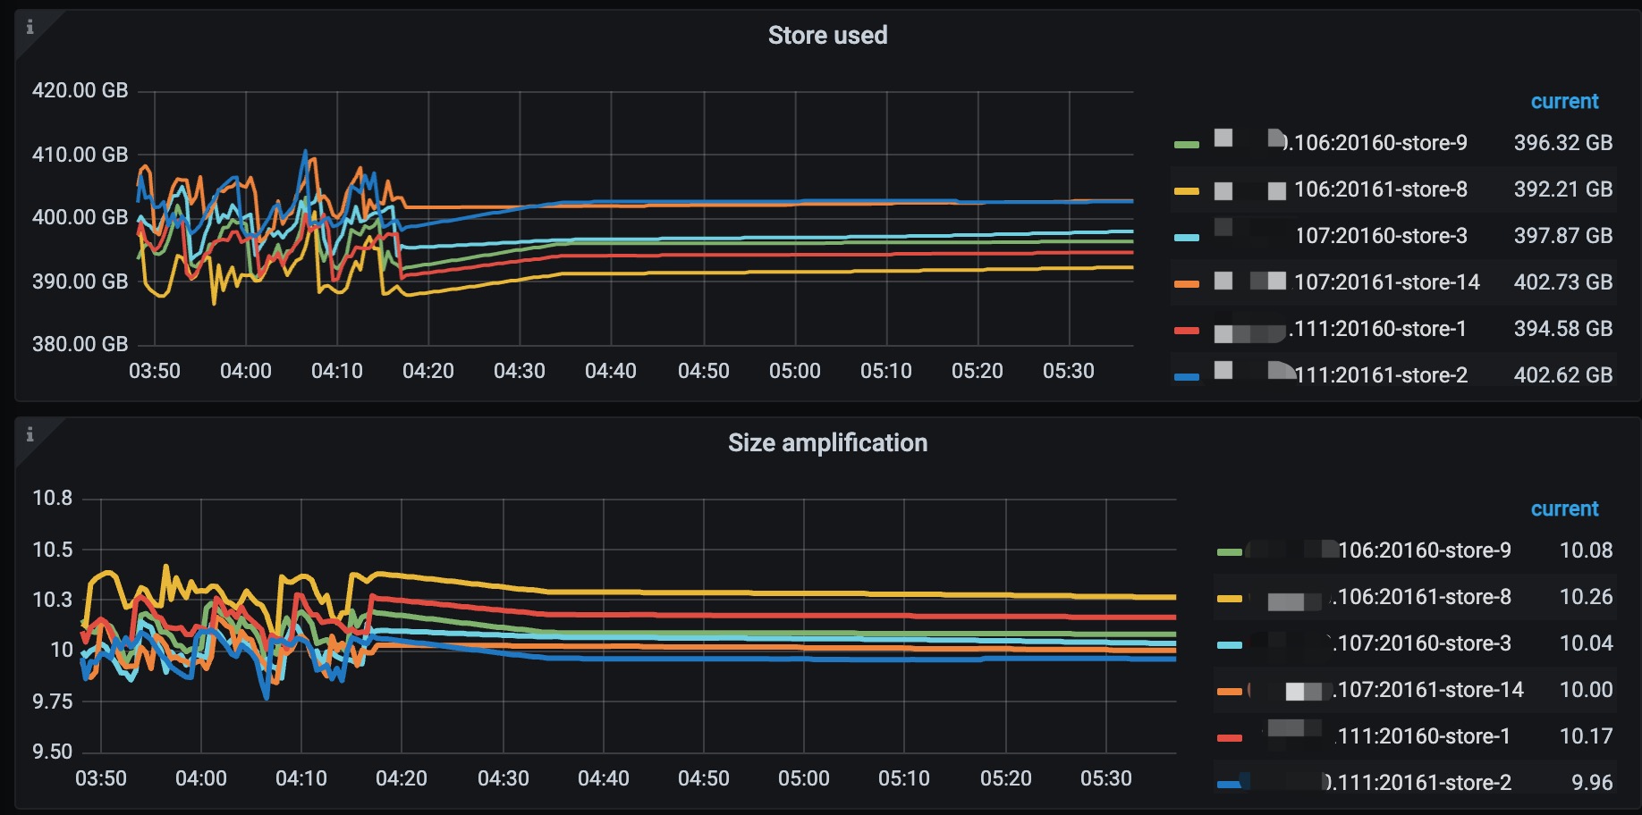Click the 9.75 y-axis label

pos(53,702)
